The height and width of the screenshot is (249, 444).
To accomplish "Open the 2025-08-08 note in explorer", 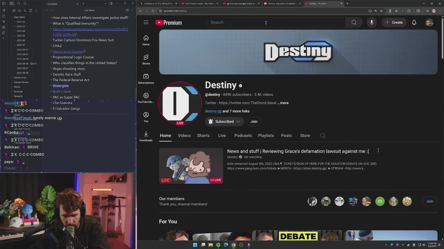I will 23,73.
